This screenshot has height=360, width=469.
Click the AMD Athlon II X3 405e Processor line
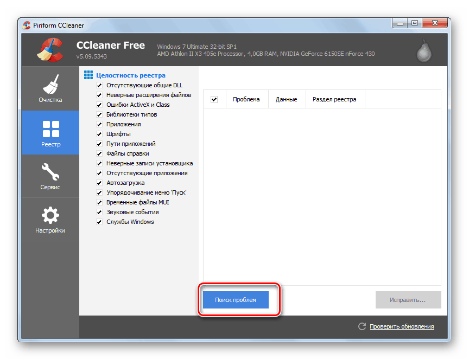266,54
